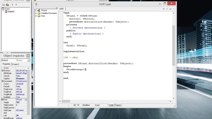
Task: Click the ShowMessage() line in code
Action: (76, 69)
